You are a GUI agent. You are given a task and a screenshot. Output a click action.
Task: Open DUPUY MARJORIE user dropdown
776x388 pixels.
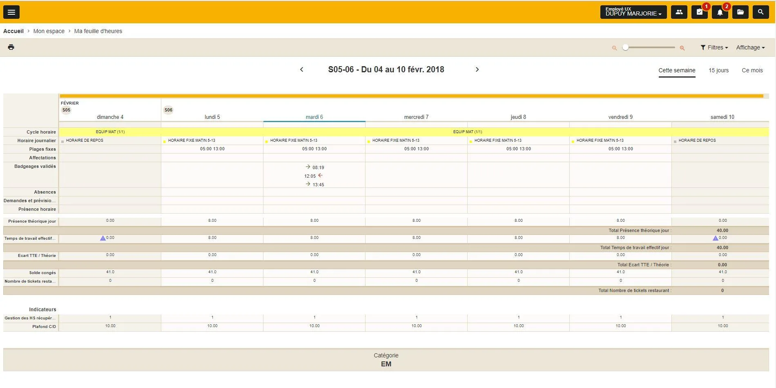pyautogui.click(x=633, y=12)
